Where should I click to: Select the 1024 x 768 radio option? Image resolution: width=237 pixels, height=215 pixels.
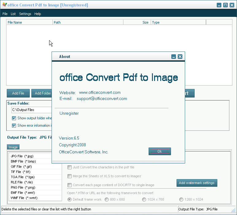(x=144, y=199)
